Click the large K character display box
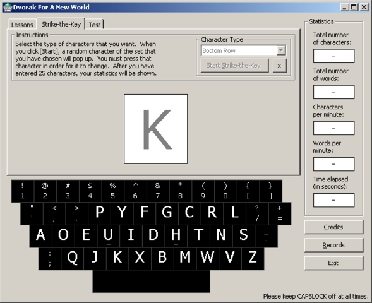Image resolution: width=372 pixels, height=303 pixels. [x=155, y=129]
